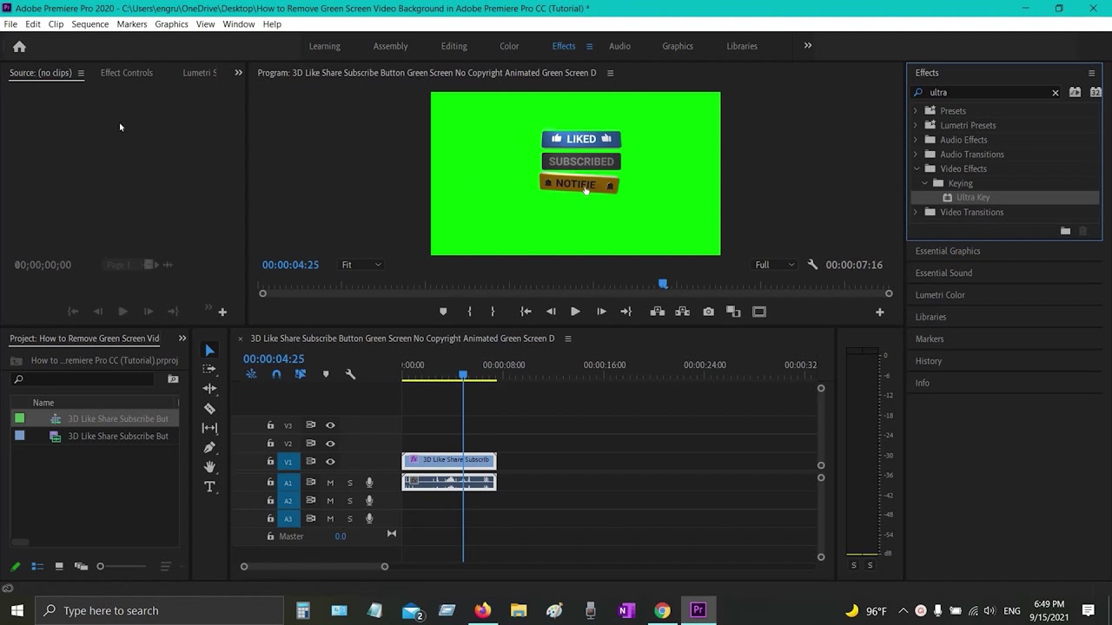The width and height of the screenshot is (1112, 625).
Task: Show more workspaces overflow chevron
Action: (808, 46)
